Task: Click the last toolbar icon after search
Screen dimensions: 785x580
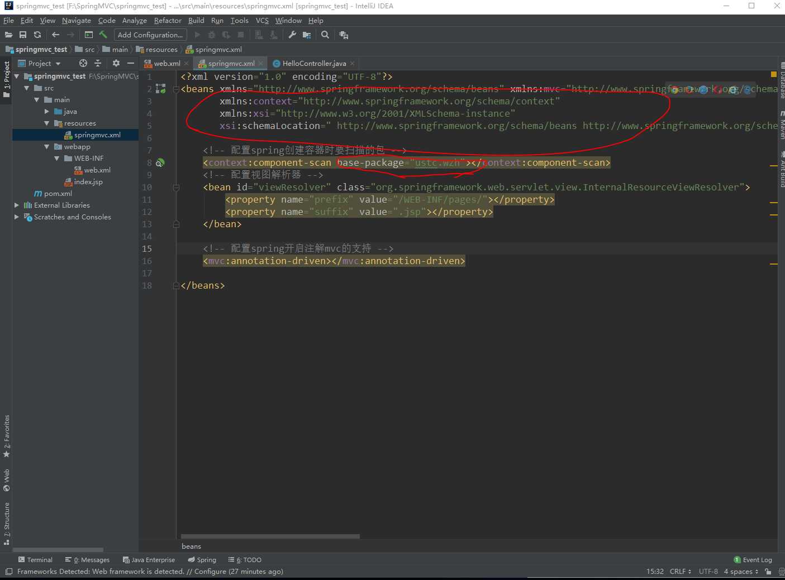Action: click(344, 35)
